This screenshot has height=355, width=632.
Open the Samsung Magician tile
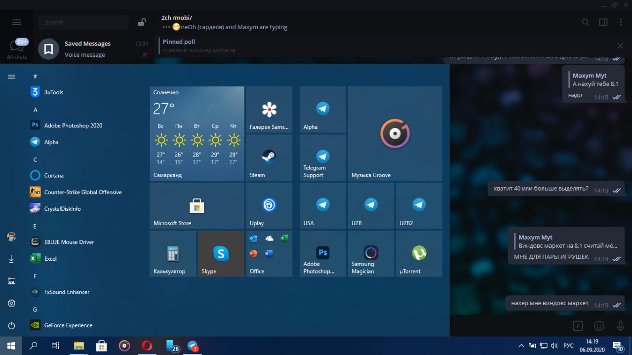click(371, 254)
